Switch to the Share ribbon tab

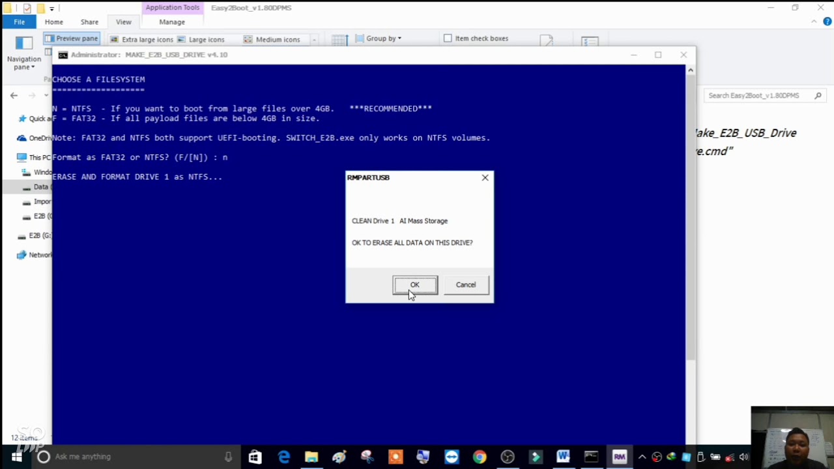pos(89,22)
